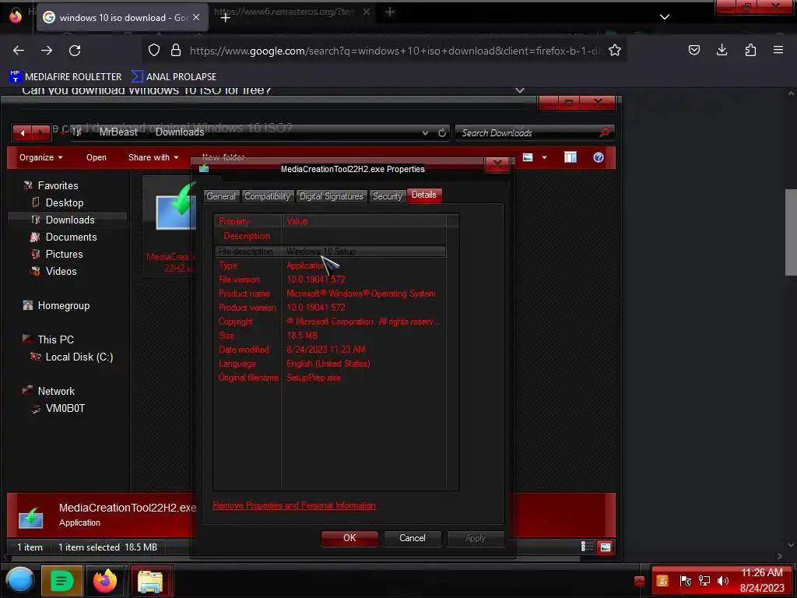Image resolution: width=797 pixels, height=598 pixels.
Task: Close the windows 10 iso download tab
Action: point(196,17)
